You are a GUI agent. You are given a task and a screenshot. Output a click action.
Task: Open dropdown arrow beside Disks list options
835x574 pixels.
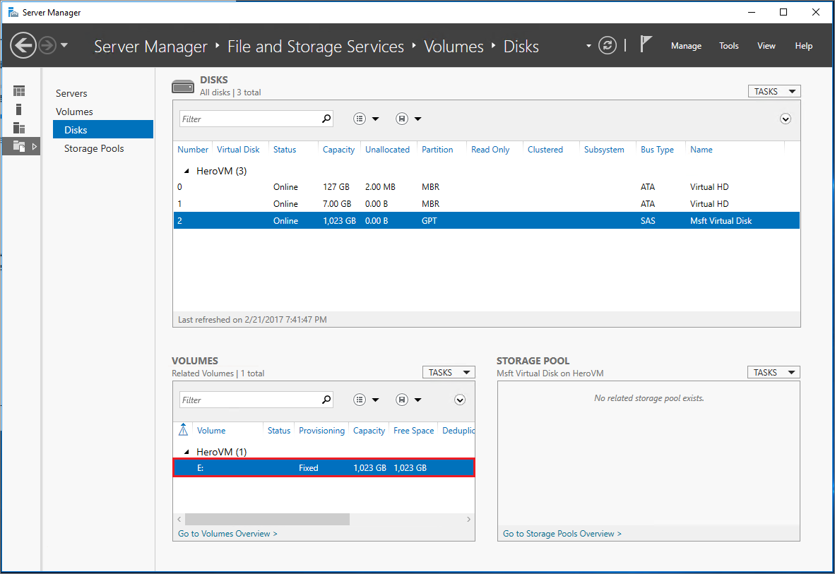(x=375, y=119)
